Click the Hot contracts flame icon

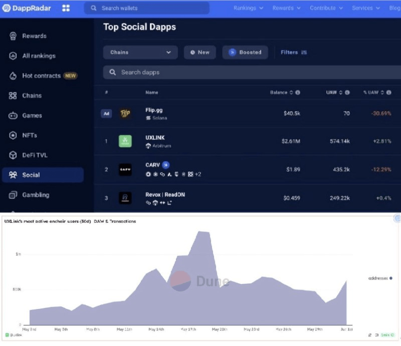(13, 76)
